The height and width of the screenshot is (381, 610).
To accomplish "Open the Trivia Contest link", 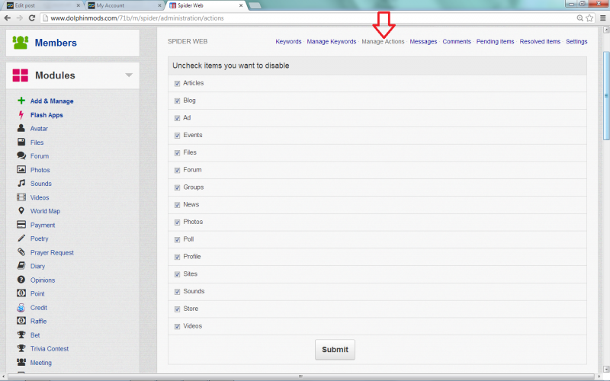I will [x=50, y=349].
